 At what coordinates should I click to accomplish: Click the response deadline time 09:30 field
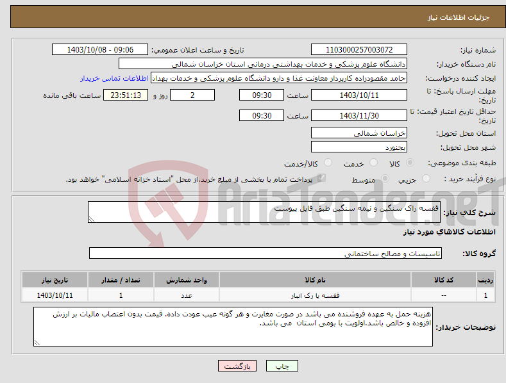[x=262, y=95]
